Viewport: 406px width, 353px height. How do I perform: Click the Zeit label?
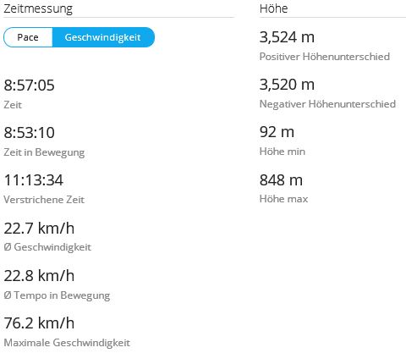click(13, 105)
